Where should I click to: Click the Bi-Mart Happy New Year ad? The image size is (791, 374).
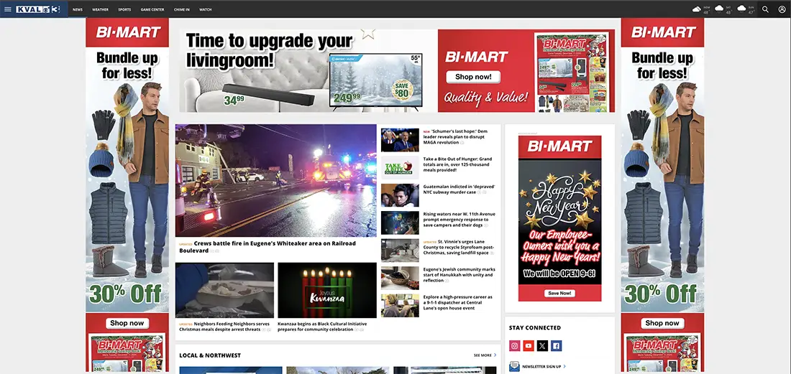pyautogui.click(x=559, y=218)
